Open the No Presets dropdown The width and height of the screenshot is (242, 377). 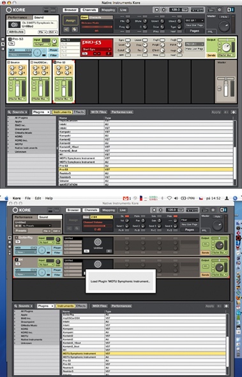(x=36, y=226)
